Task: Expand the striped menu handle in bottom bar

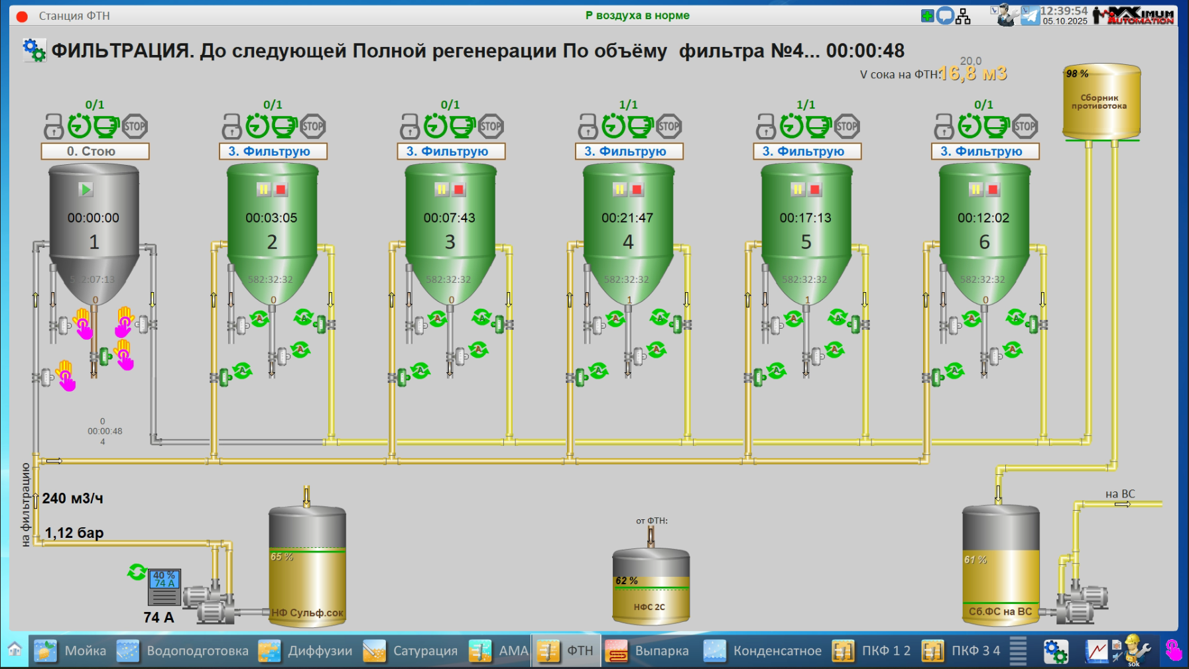Action: (1018, 651)
